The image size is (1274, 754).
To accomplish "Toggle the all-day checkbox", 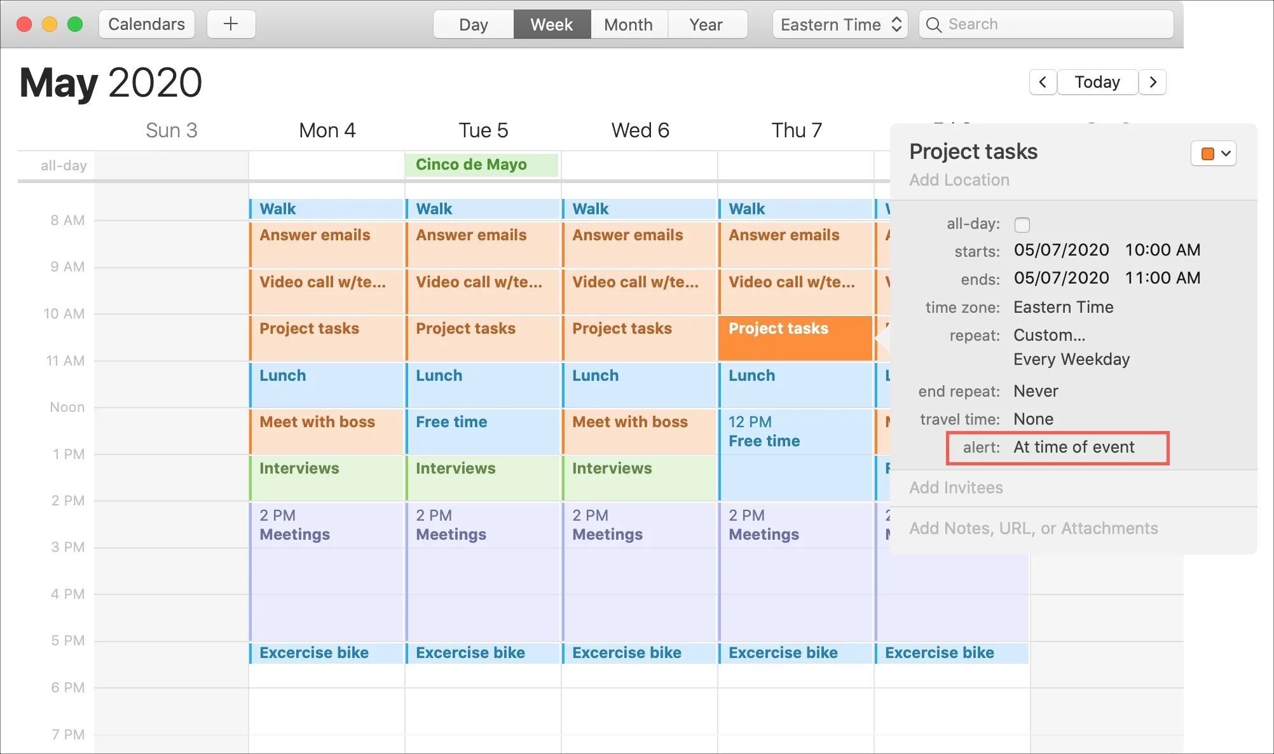I will (1022, 224).
